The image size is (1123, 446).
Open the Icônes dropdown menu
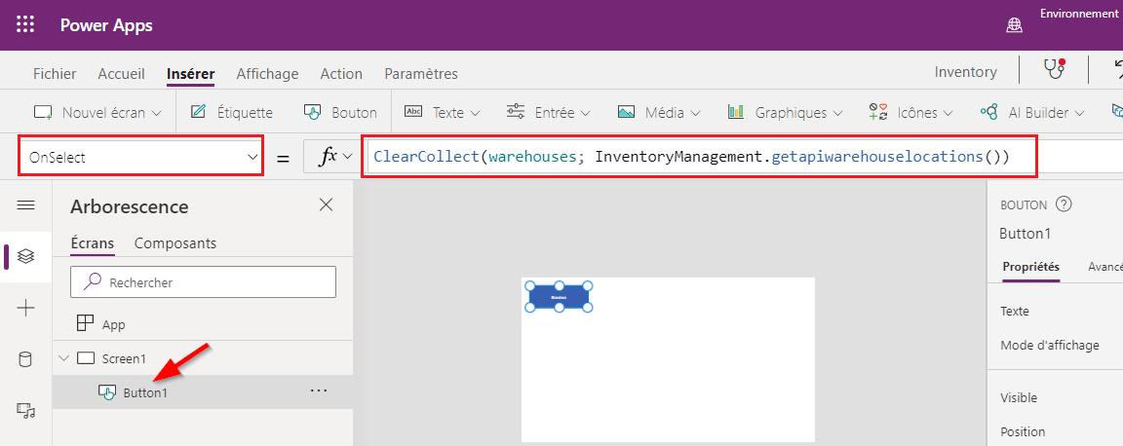pos(911,112)
